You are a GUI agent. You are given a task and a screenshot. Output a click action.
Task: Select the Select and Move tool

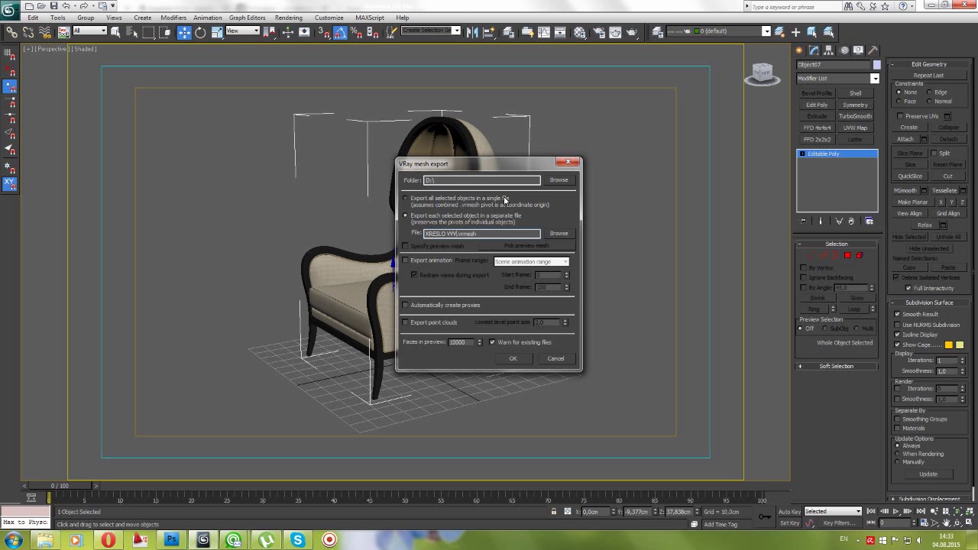coord(184,32)
